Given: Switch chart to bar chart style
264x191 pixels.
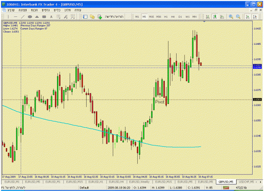Looking at the screenshot, I should coord(207,16).
